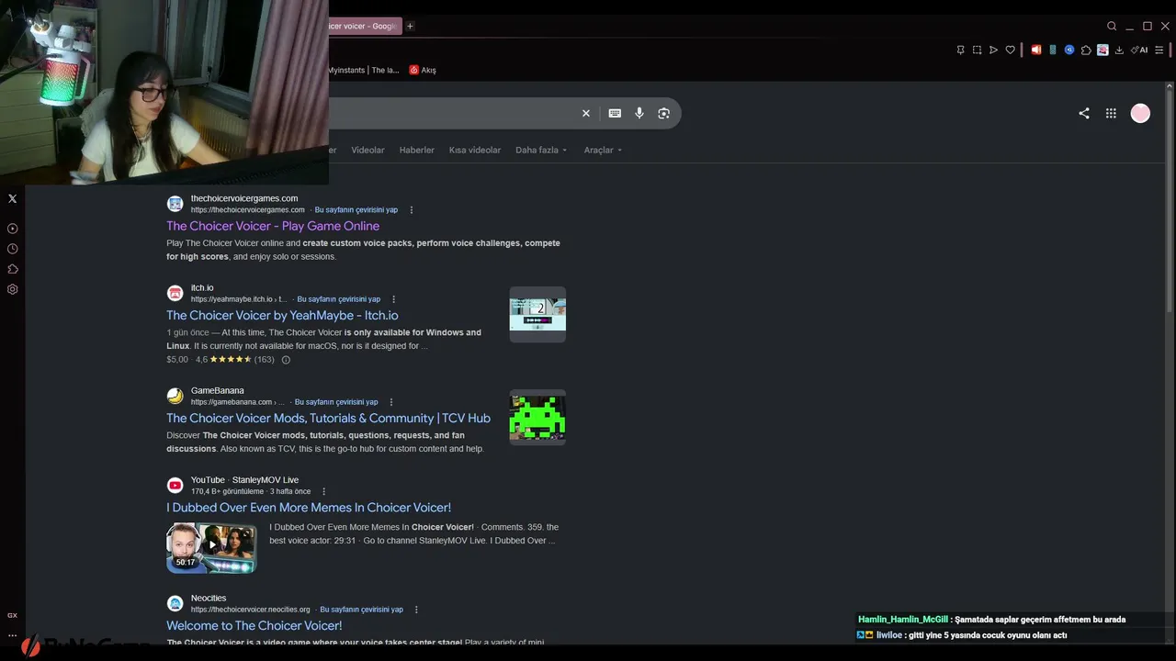The image size is (1176, 661).
Task: Open 'The Choicer Voicer Mods, Tutorials & Community' link
Action: 328,418
